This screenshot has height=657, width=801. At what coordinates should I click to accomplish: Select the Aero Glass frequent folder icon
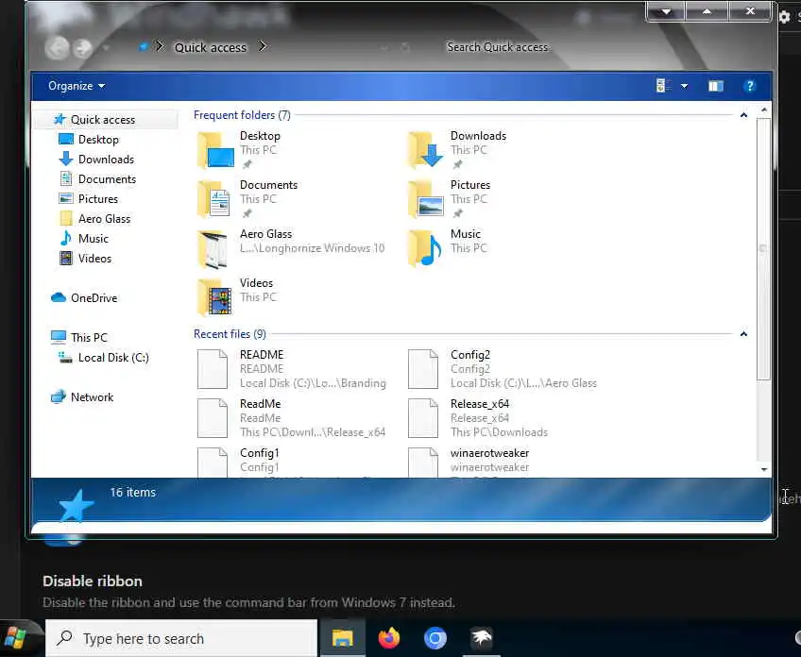(213, 248)
